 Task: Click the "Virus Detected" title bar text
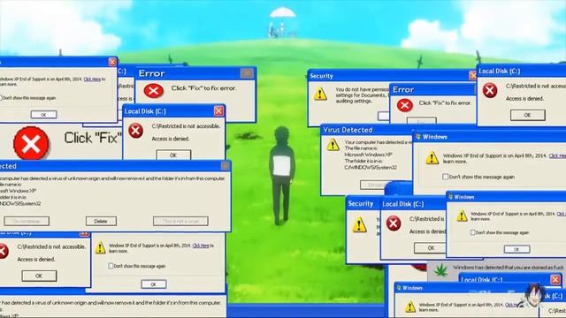click(348, 130)
